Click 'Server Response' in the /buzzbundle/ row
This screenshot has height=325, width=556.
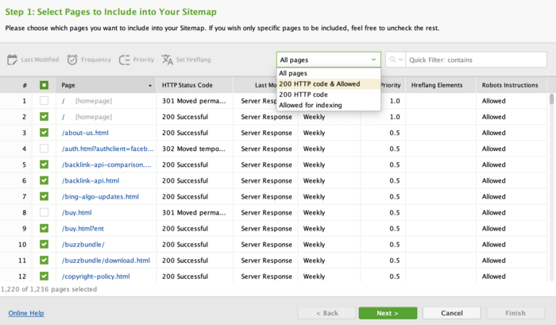point(267,245)
